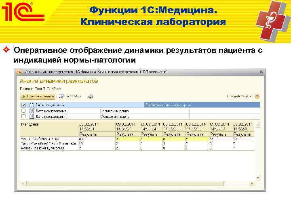The width and height of the screenshot is (291, 218).
Task: Click the Метрика column header
Action: pos(30,124)
